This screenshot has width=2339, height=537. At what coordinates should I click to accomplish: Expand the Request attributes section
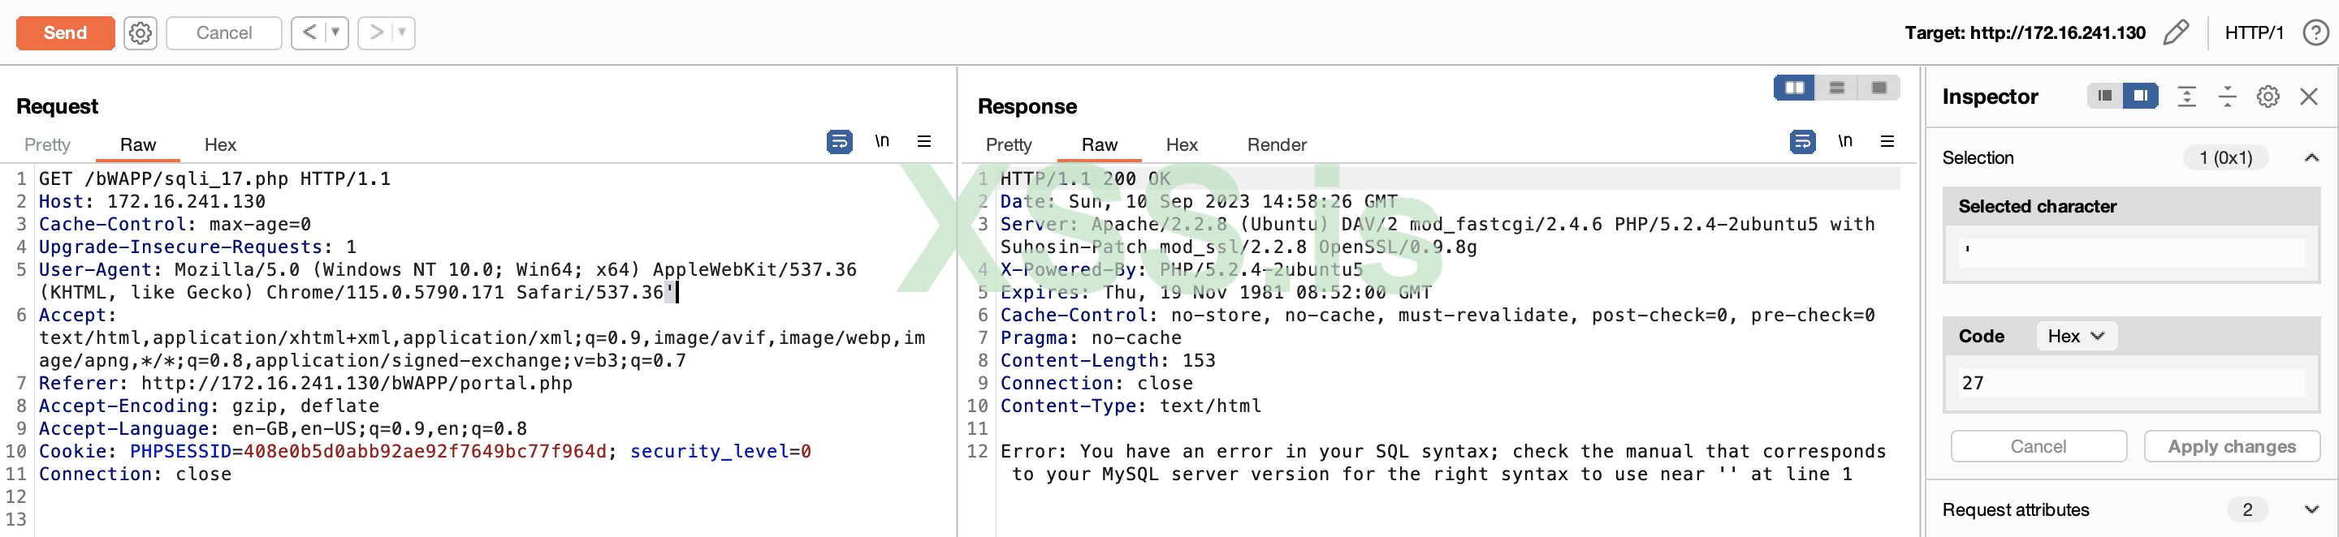tap(2311, 509)
